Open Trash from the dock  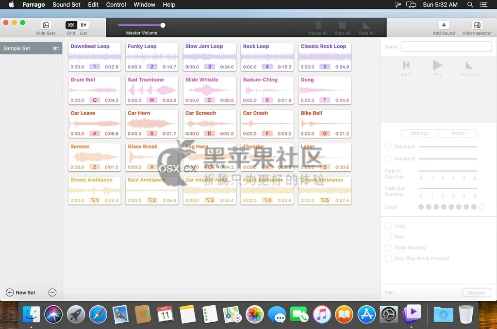pyautogui.click(x=466, y=314)
